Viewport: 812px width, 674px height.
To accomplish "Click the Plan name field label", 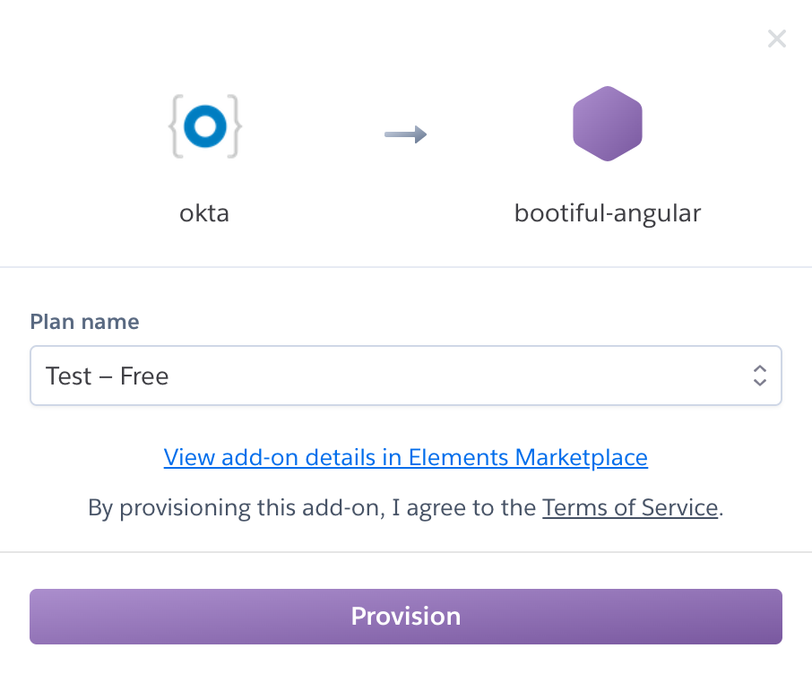I will click(84, 321).
